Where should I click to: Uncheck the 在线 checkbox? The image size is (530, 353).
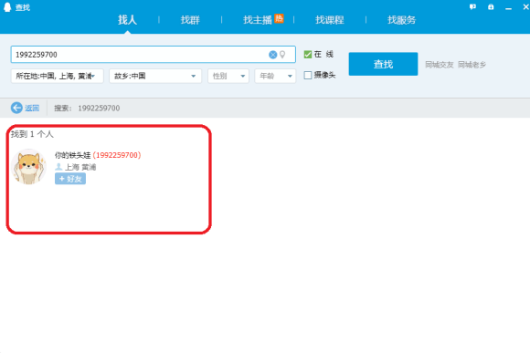pos(308,55)
